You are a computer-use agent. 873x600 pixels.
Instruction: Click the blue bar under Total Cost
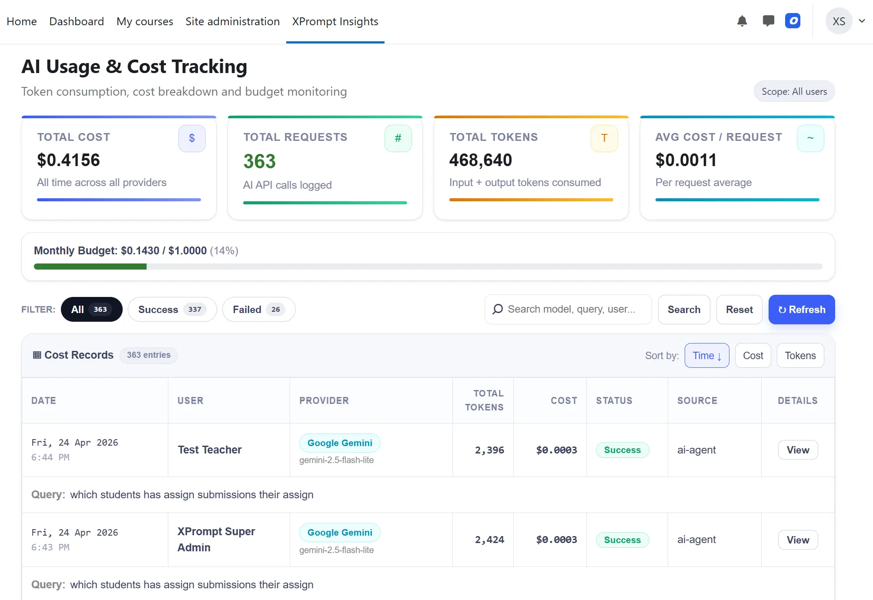119,200
